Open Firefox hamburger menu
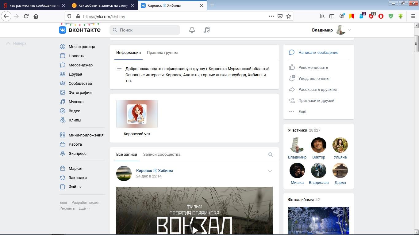 coord(413,16)
